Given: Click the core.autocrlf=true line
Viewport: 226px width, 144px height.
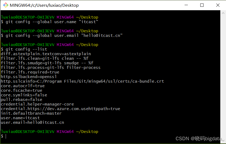Looking at the screenshot, I should tap(23, 86).
